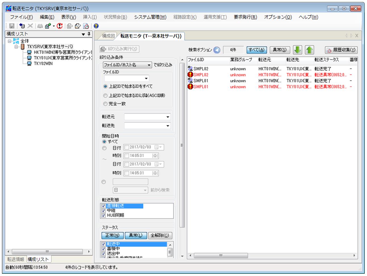Click the 履歴収集(Y) button
367x276 pixels.
pyautogui.click(x=341, y=50)
